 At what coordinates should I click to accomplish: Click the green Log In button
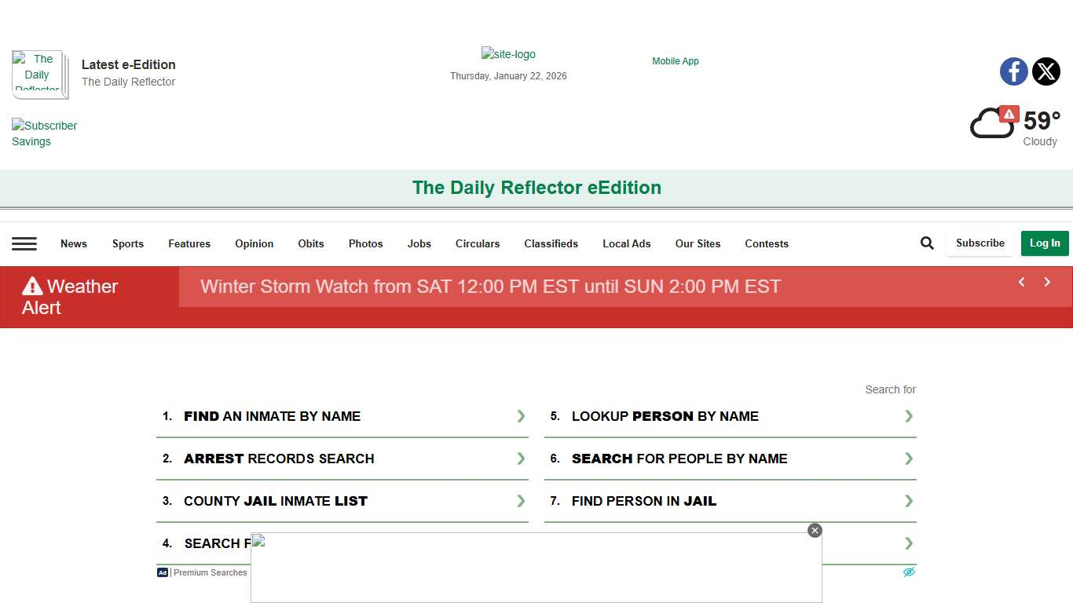coord(1045,243)
